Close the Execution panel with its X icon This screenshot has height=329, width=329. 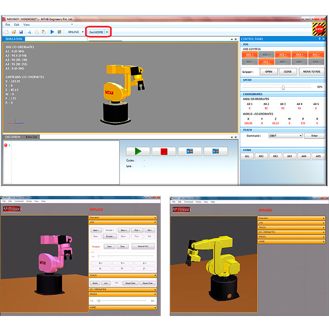236,137
